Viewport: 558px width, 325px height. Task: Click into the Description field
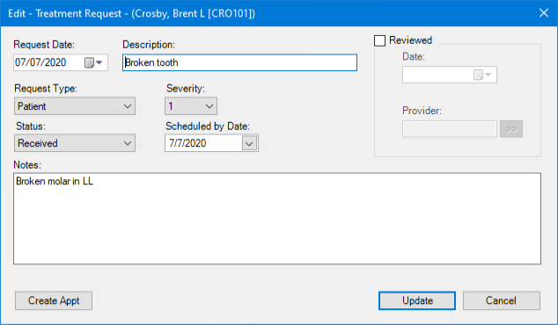pos(240,62)
